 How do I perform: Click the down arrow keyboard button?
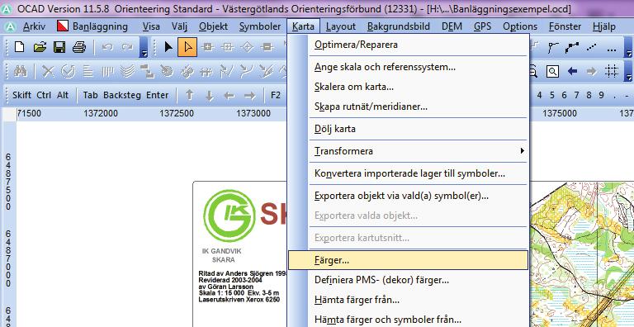(209, 96)
